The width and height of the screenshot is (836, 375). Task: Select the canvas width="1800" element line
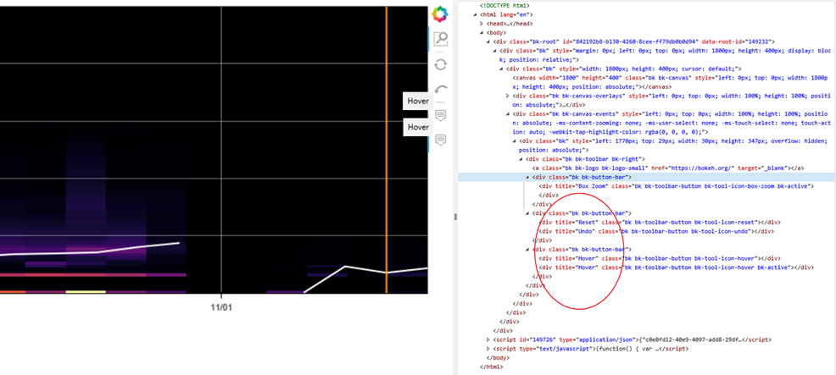click(669, 82)
